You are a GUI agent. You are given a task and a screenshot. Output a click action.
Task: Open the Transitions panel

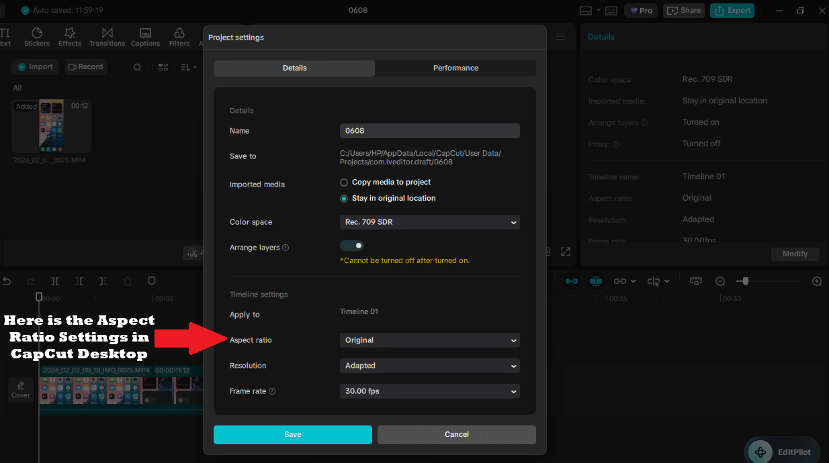click(107, 37)
